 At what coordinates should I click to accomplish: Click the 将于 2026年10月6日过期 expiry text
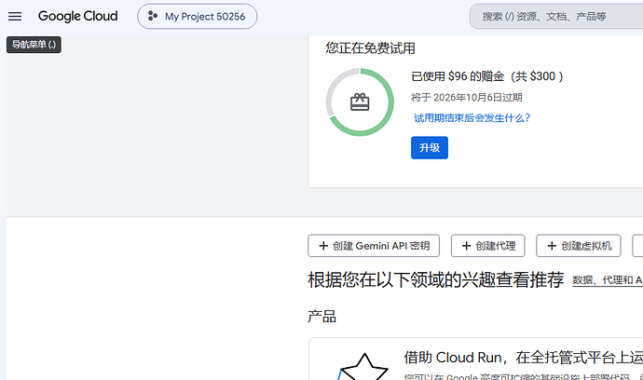coord(467,98)
